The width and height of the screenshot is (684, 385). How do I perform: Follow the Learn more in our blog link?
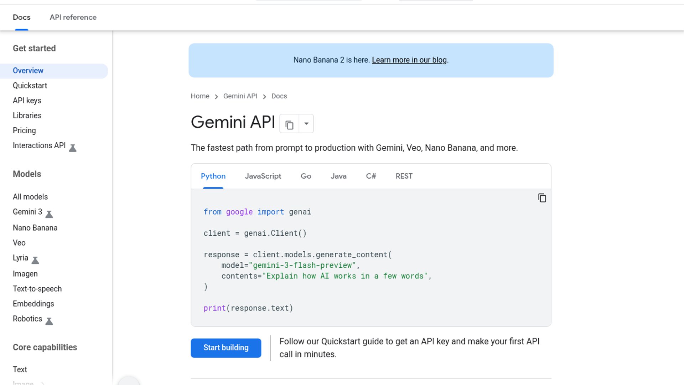(x=409, y=60)
